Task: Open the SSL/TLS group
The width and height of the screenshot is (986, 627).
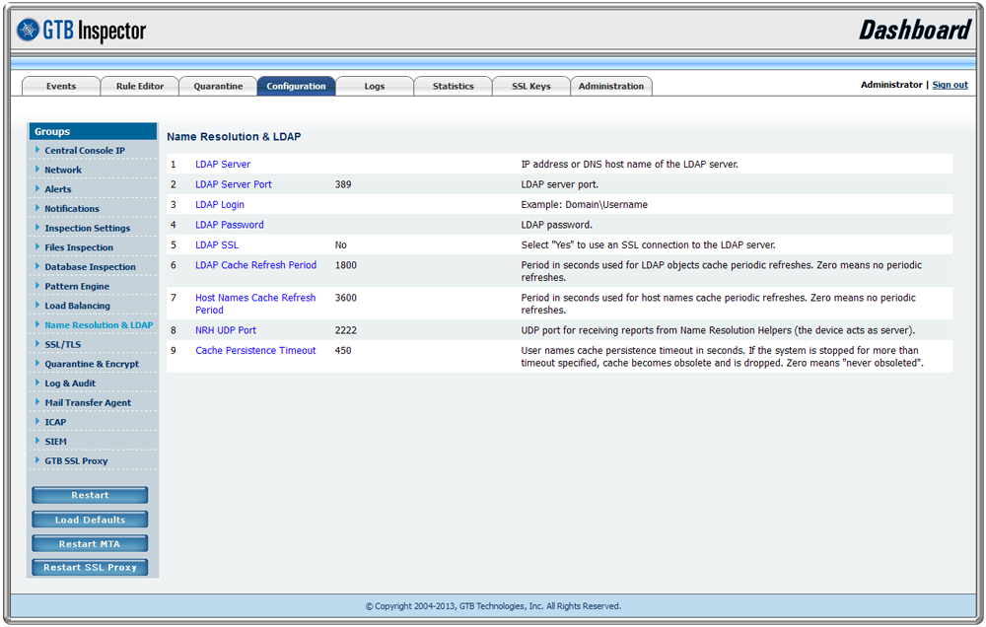Action: click(x=63, y=345)
